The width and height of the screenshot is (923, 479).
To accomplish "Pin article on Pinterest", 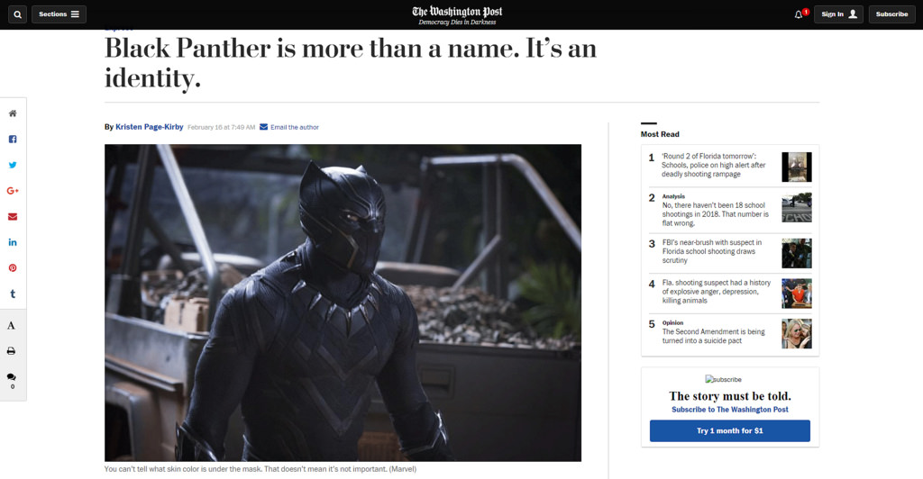I will click(13, 268).
